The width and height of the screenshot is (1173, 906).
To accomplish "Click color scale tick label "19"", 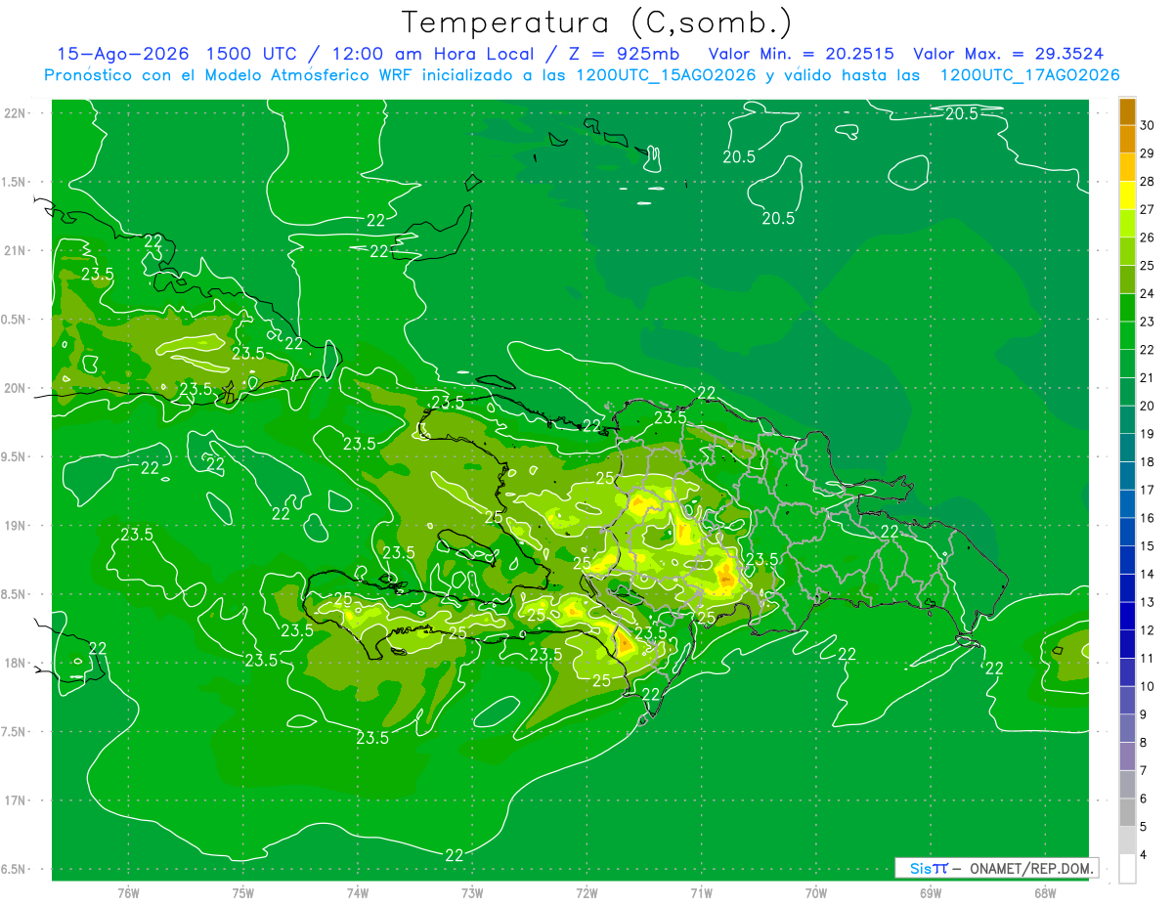I will click(x=1148, y=434).
